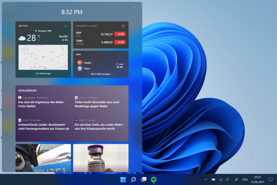
Task: Open the Finanzen widget options menu
Action: (123, 26)
